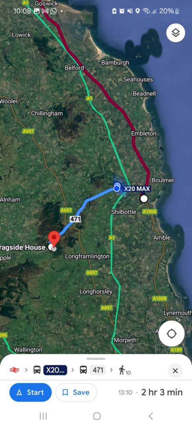Expand the bottom sheet drag handle
192x427 pixels.
coord(96,359)
